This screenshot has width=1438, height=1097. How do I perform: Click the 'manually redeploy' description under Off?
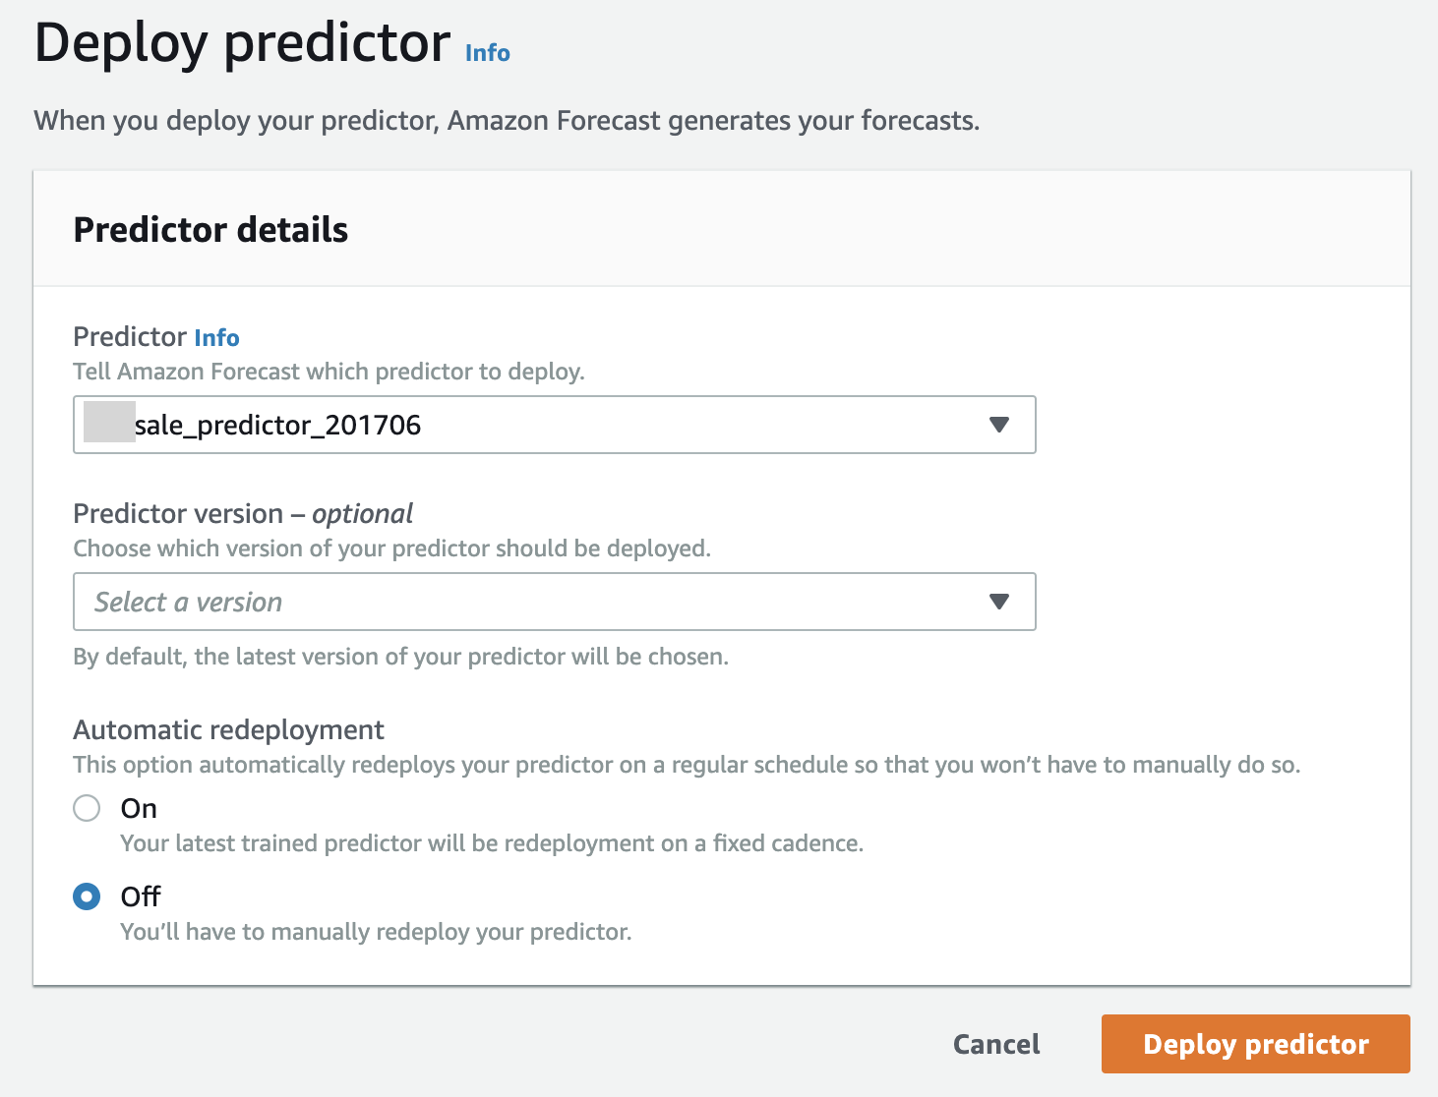coord(376,932)
